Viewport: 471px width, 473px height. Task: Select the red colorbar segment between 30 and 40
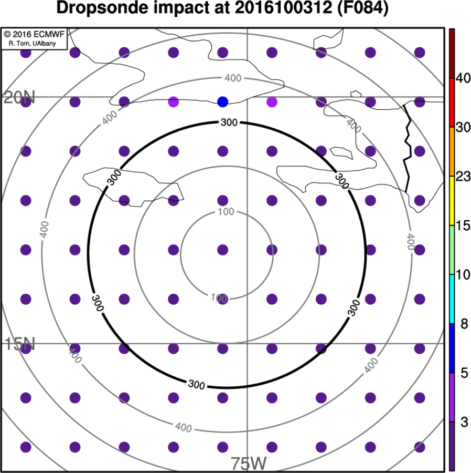point(452,102)
